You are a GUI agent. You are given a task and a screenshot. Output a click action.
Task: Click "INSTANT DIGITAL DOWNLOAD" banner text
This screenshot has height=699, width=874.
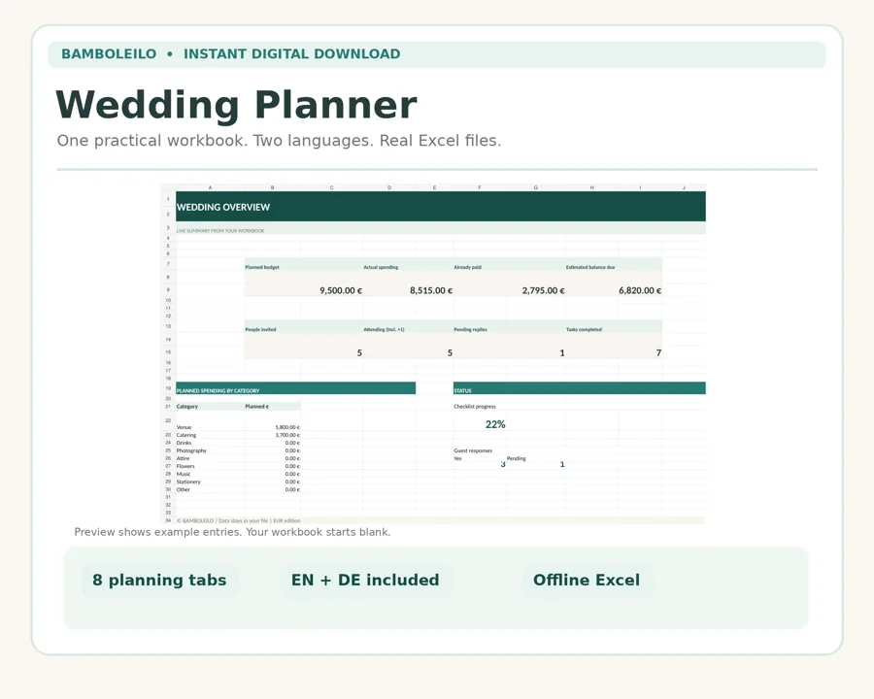click(292, 54)
